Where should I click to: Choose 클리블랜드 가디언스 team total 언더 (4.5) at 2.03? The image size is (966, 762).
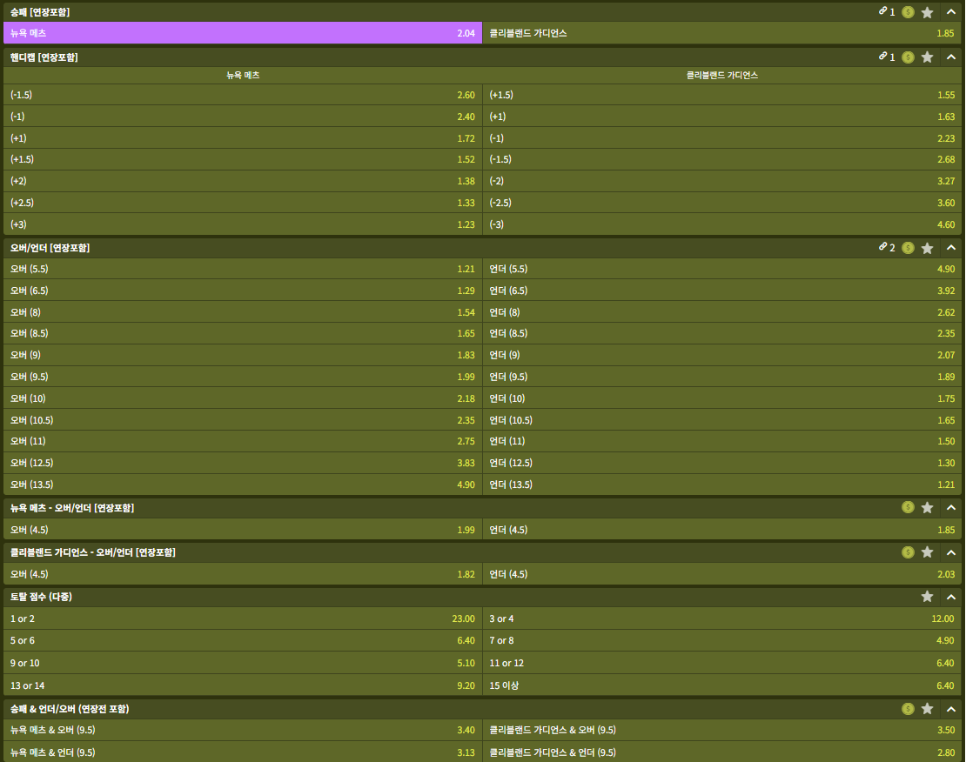722,573
